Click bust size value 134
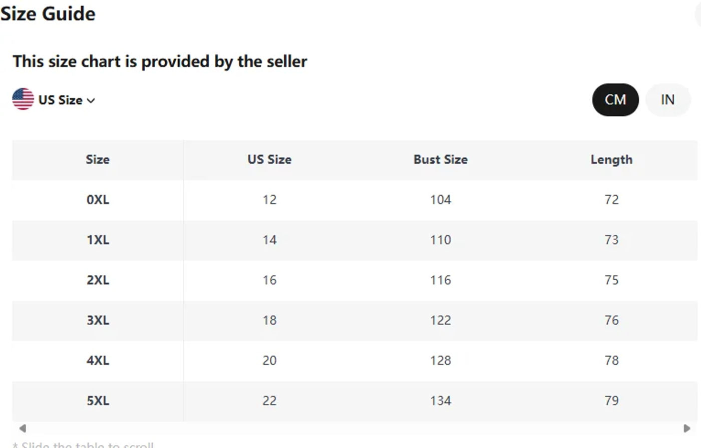 (x=441, y=401)
